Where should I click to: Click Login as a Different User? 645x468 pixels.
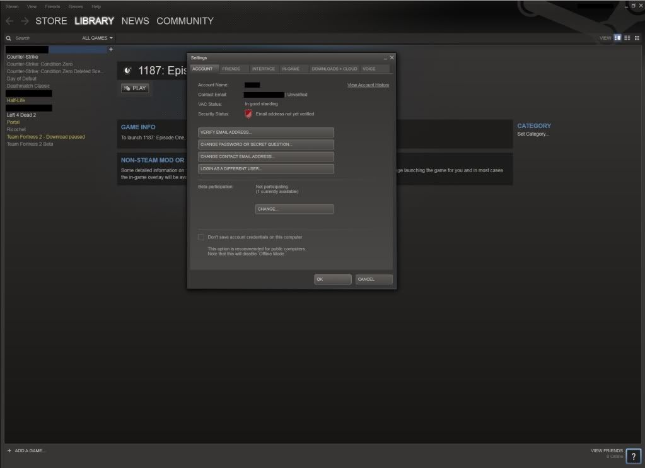pos(265,169)
